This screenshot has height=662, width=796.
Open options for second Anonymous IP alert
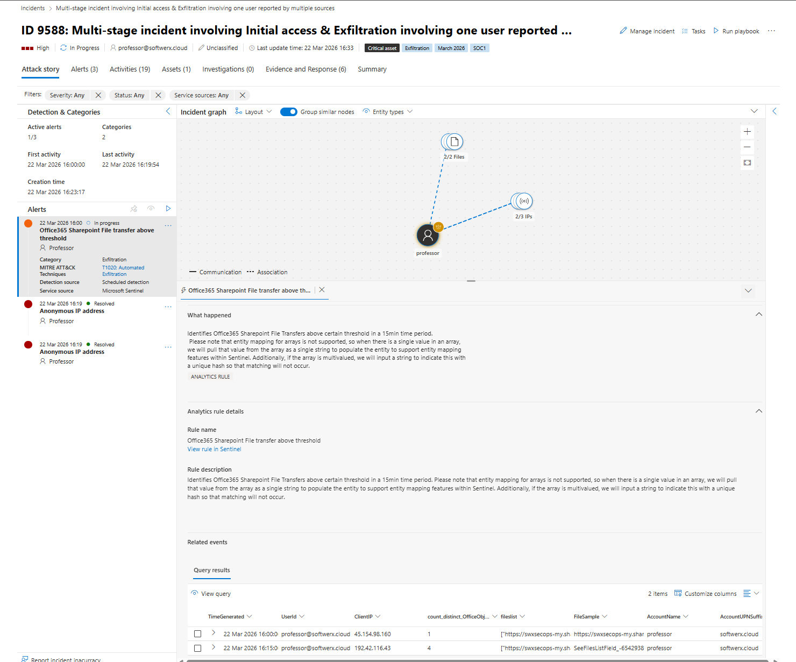point(168,347)
